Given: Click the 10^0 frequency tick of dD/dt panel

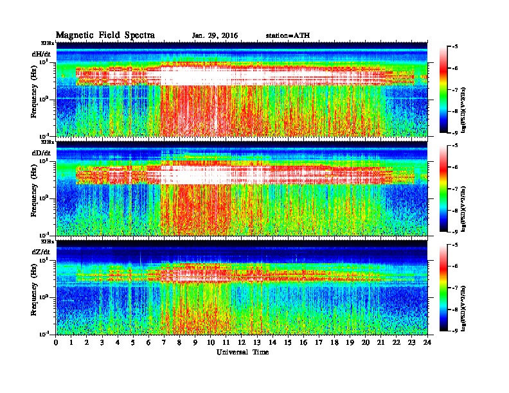Looking at the screenshot, I should coord(44,198).
